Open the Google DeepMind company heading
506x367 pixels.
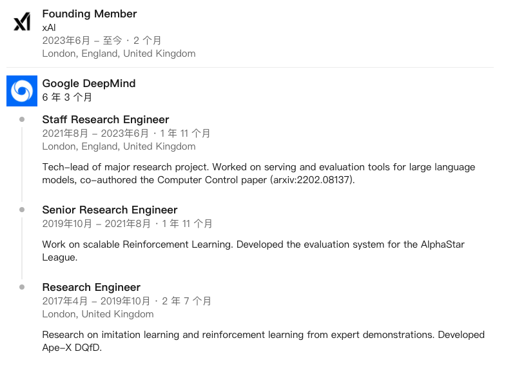pos(89,84)
